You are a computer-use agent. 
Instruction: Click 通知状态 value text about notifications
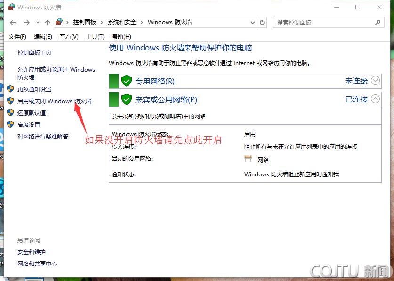point(291,174)
